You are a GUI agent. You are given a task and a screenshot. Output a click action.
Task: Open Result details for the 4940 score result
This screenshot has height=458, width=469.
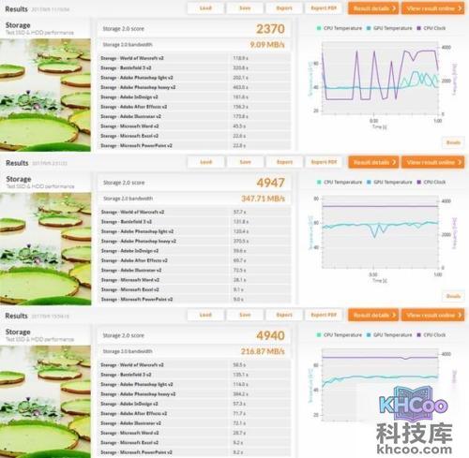[x=373, y=315]
